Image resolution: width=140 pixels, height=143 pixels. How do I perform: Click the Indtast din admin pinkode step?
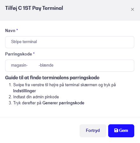click(x=36, y=97)
